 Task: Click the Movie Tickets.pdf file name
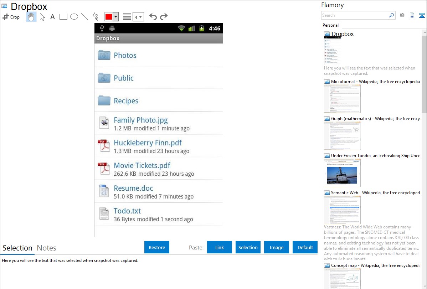[142, 165]
